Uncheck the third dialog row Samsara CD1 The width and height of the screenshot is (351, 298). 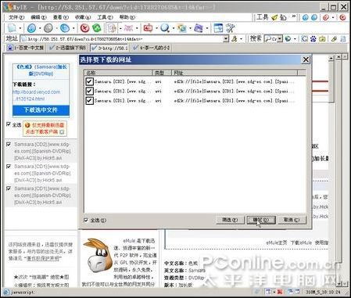pyautogui.click(x=89, y=101)
